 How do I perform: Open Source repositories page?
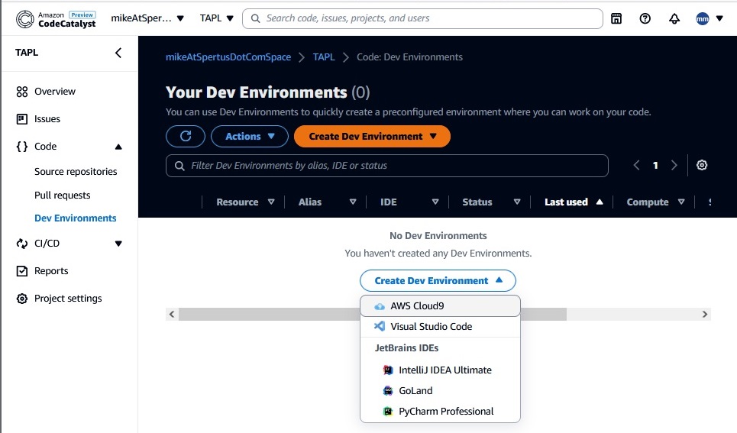click(x=76, y=172)
